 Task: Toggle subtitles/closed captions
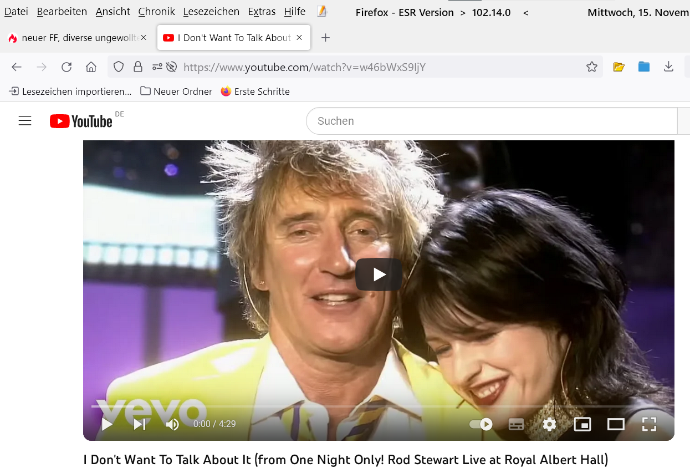pyautogui.click(x=516, y=424)
